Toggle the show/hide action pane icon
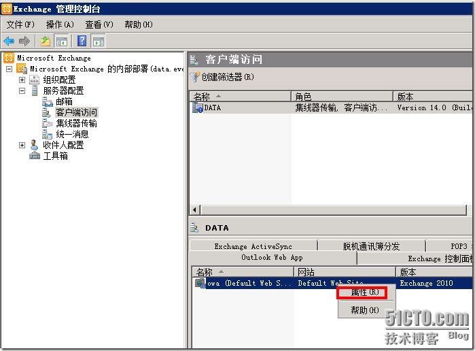Viewport: 475px width, 351px height. (99, 41)
